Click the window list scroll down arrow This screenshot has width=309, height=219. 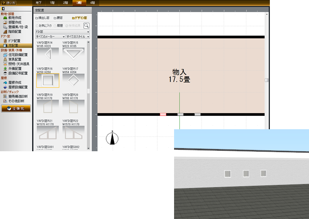88,148
